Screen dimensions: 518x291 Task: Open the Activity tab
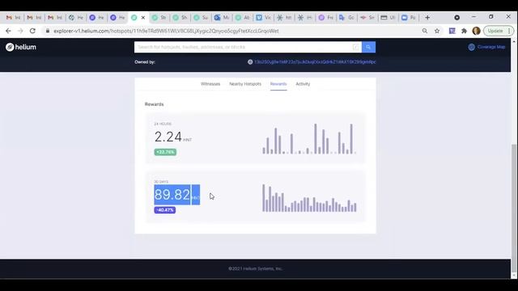[x=303, y=84]
